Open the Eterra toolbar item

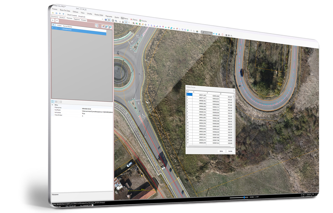coord(125,18)
